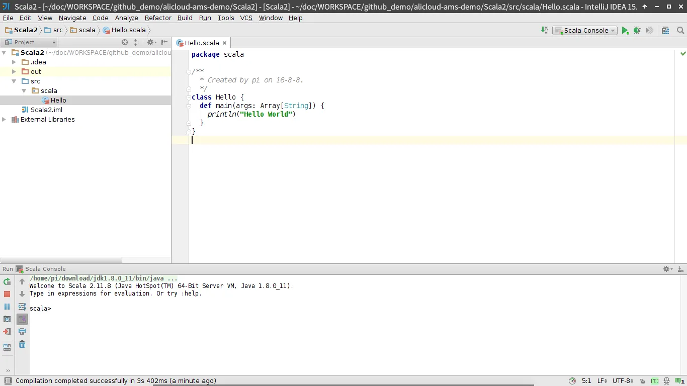The image size is (687, 386).
Task: Dump threads with the camera icon
Action: (7, 319)
